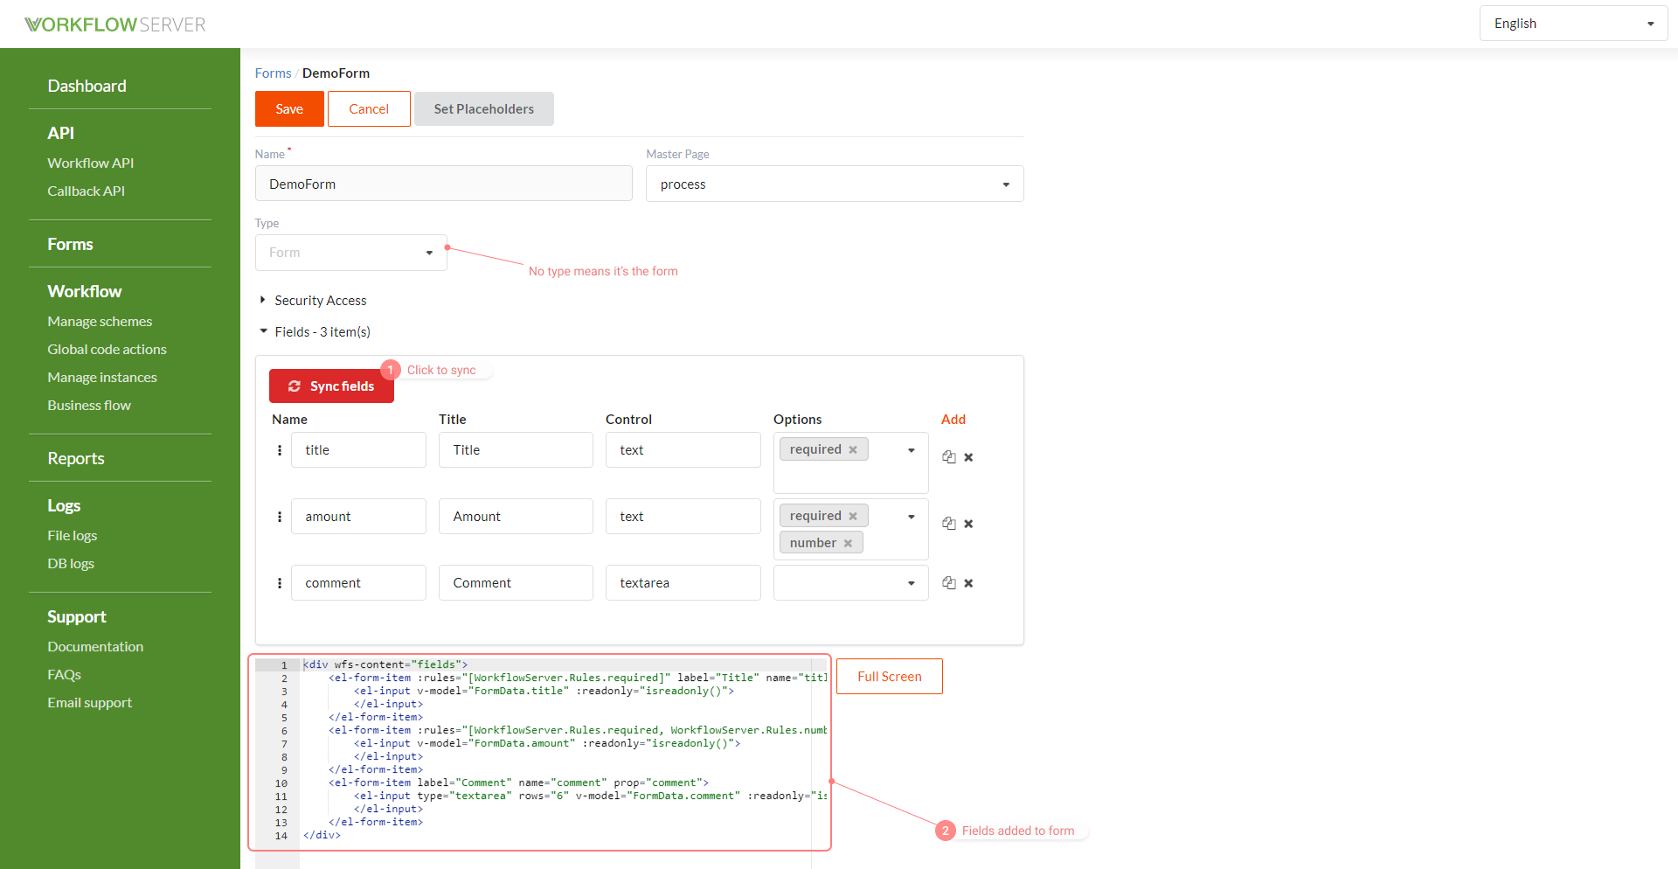Grab the drag handle of title row
This screenshot has height=869, width=1678.
280,450
